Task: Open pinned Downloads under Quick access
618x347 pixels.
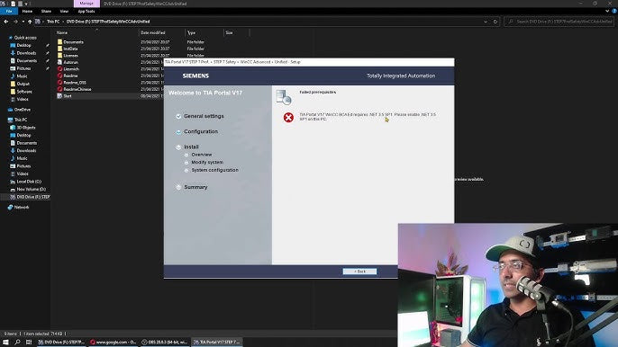Action: pos(26,53)
